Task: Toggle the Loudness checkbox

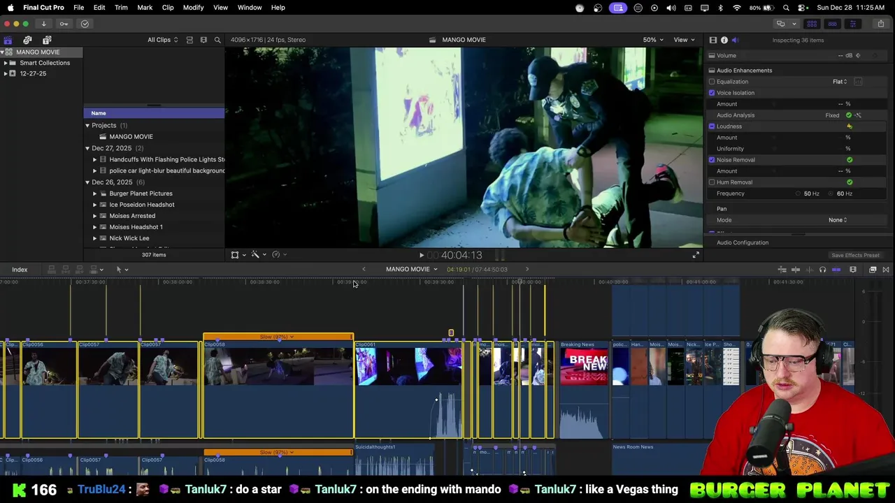Action: [x=712, y=126]
